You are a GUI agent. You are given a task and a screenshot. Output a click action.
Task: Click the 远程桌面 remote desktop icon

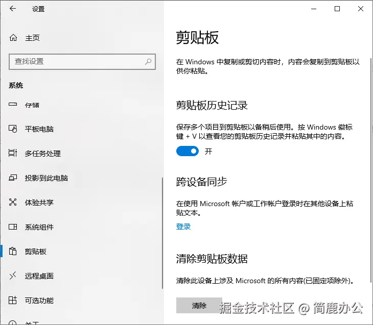point(13,276)
